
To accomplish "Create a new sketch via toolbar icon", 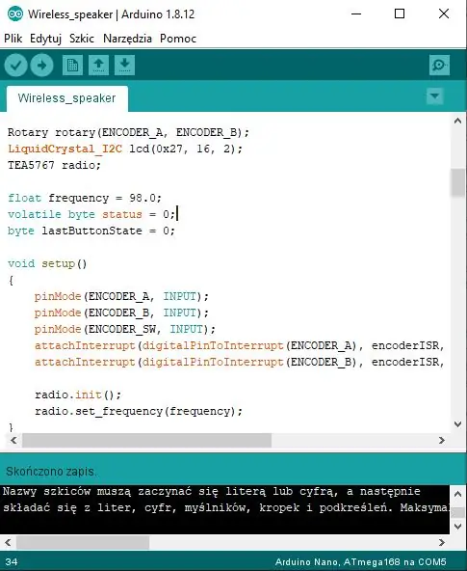I will pos(72,66).
